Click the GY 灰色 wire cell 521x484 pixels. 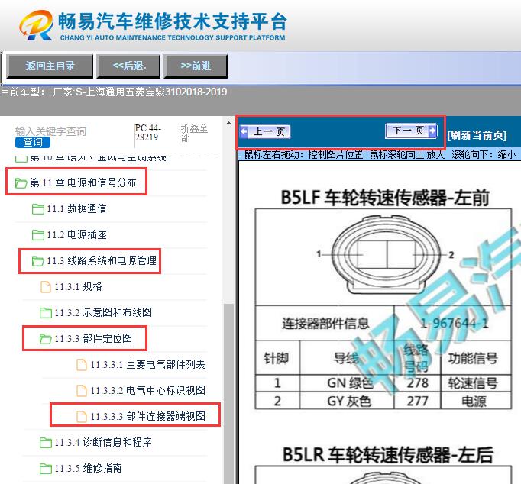pyautogui.click(x=348, y=402)
